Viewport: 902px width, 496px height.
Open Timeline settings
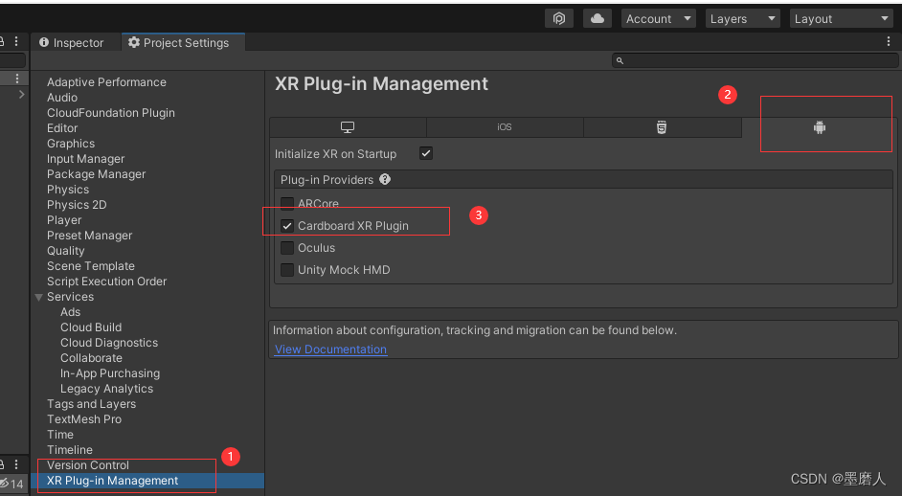coord(70,450)
